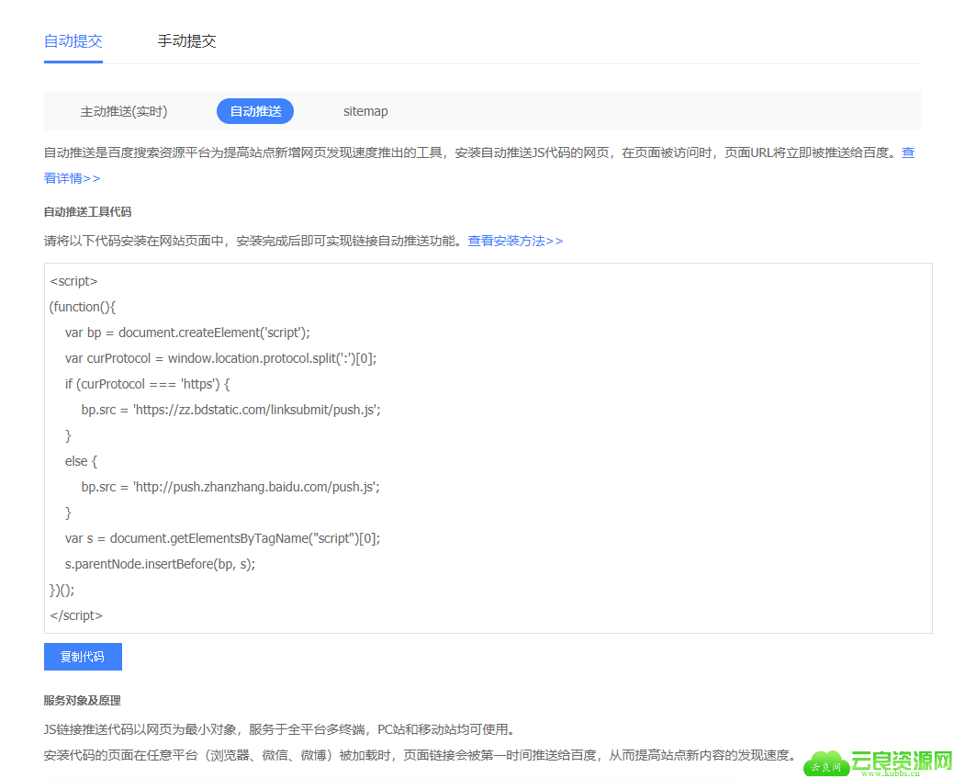This screenshot has height=778, width=954.
Task: Click the JS链接推送代码以网页为最小对象 sentence
Action: (280, 729)
